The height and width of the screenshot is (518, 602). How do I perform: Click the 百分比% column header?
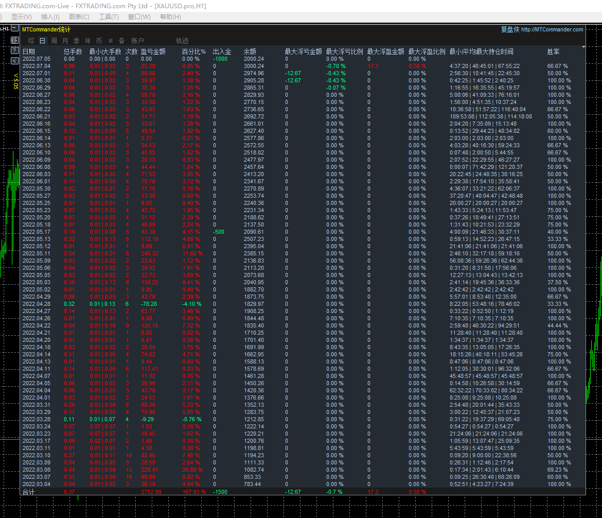(194, 51)
